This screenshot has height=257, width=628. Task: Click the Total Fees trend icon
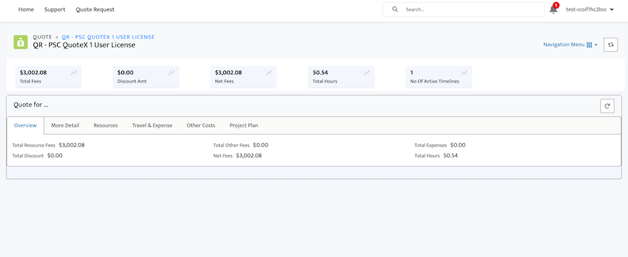pyautogui.click(x=74, y=73)
